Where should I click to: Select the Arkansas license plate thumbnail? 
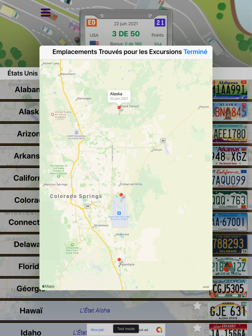[230, 156]
